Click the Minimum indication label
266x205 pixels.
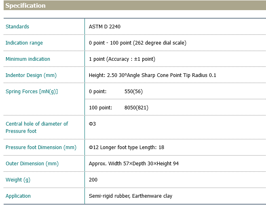coord(28,59)
